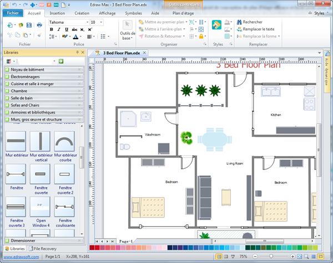Open the font color dropdown arrow

tap(80, 37)
